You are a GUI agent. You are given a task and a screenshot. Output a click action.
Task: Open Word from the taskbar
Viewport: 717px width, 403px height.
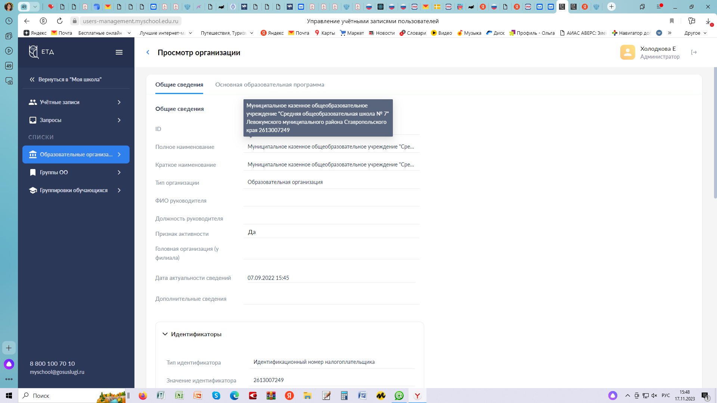pos(362,396)
